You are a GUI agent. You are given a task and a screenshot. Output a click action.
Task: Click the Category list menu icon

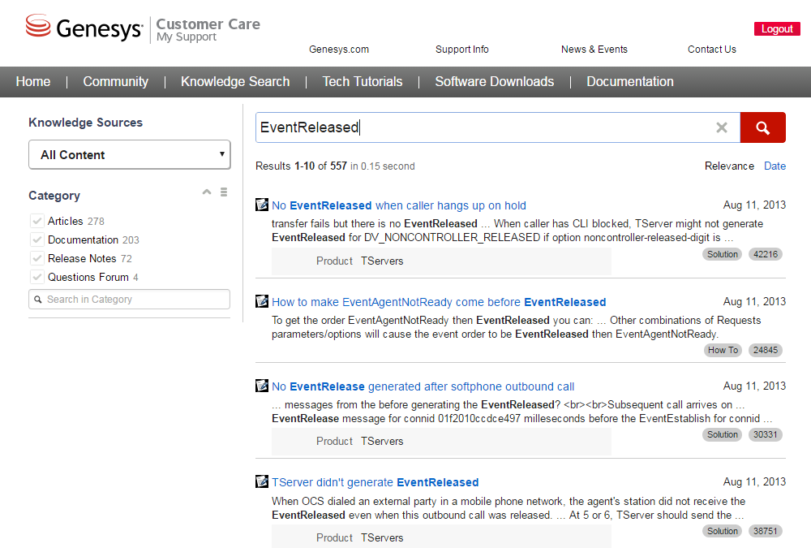tap(224, 192)
